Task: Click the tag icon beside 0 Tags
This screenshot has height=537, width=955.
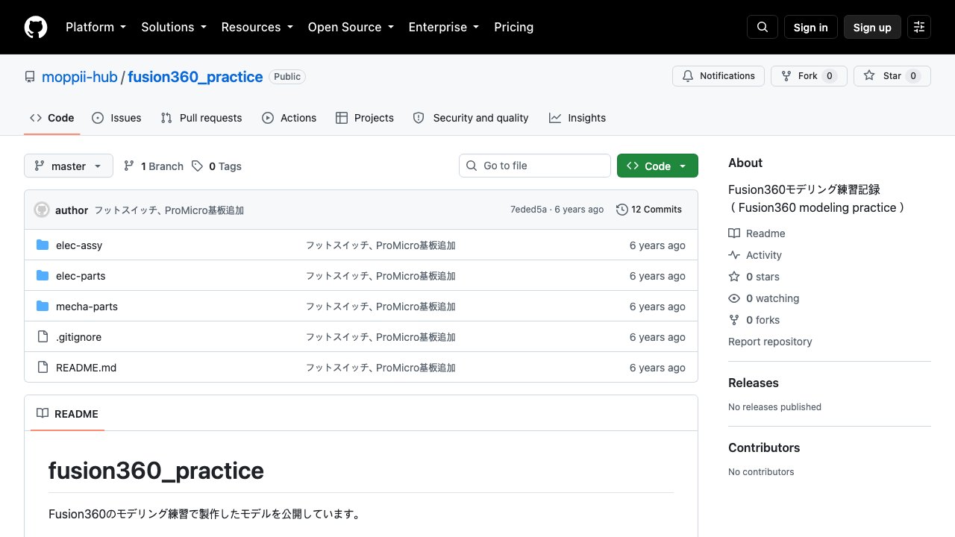Action: tap(197, 166)
